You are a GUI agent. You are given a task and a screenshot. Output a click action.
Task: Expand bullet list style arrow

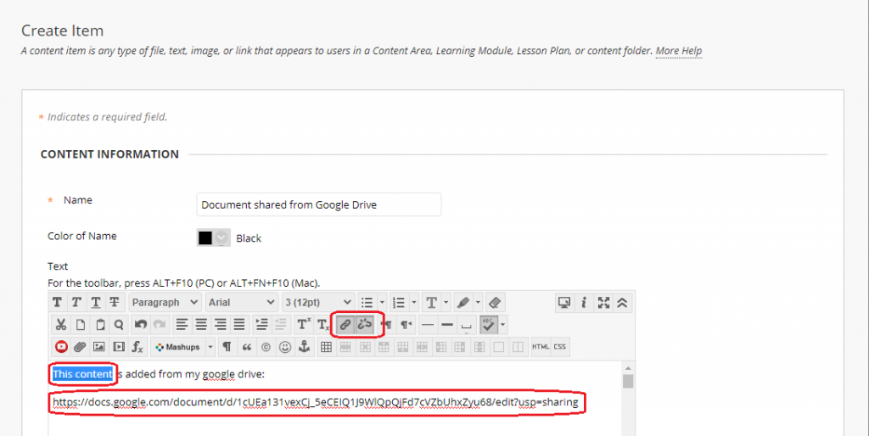click(x=382, y=303)
